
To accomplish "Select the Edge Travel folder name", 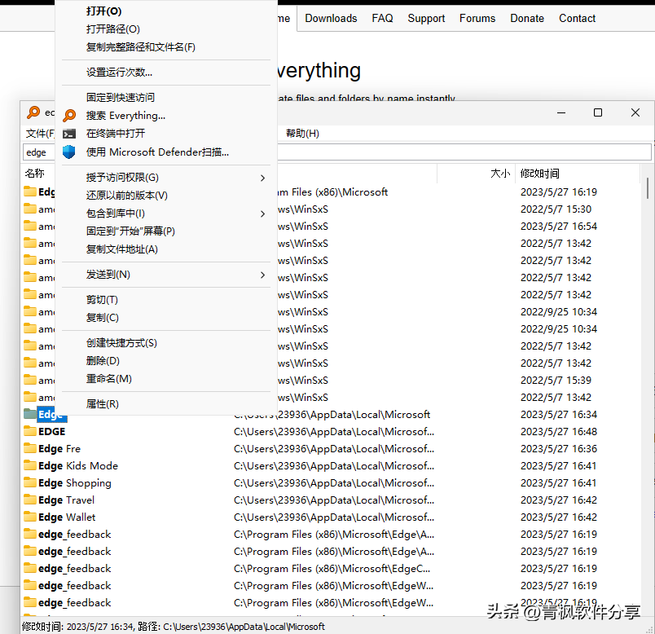I will coord(67,500).
